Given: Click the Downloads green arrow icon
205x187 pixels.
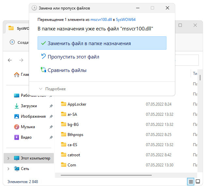Looking at the screenshot, I should pyautogui.click(x=17, y=106).
